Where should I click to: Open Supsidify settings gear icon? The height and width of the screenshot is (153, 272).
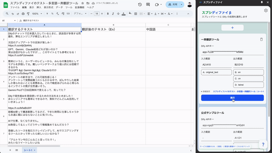point(266,11)
